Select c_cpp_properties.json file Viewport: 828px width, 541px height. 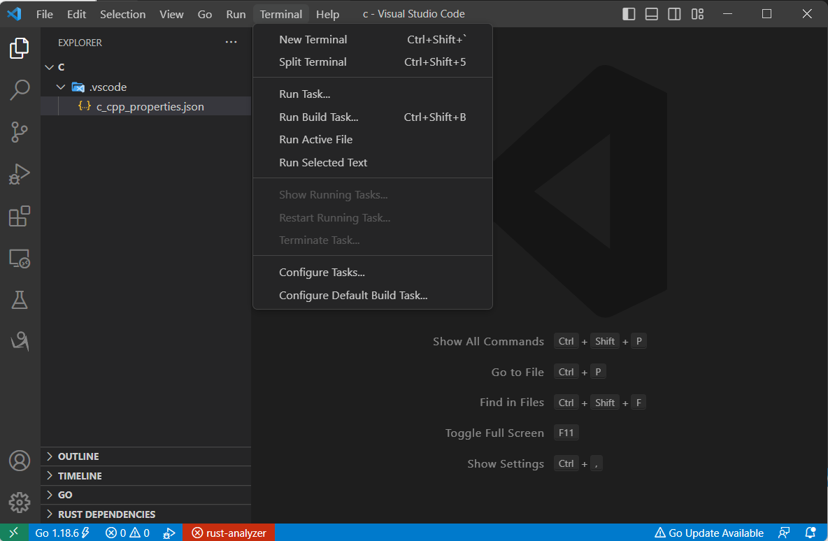145,106
